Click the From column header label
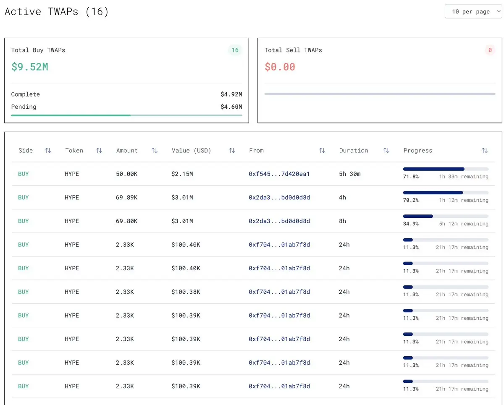Viewport: 504px width, 405px height. (256, 150)
